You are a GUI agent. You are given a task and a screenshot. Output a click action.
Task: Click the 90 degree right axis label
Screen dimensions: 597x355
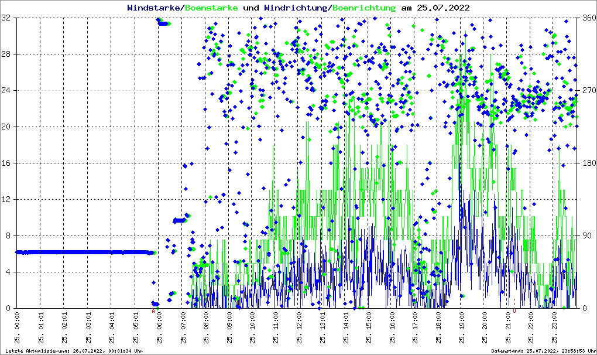point(585,235)
